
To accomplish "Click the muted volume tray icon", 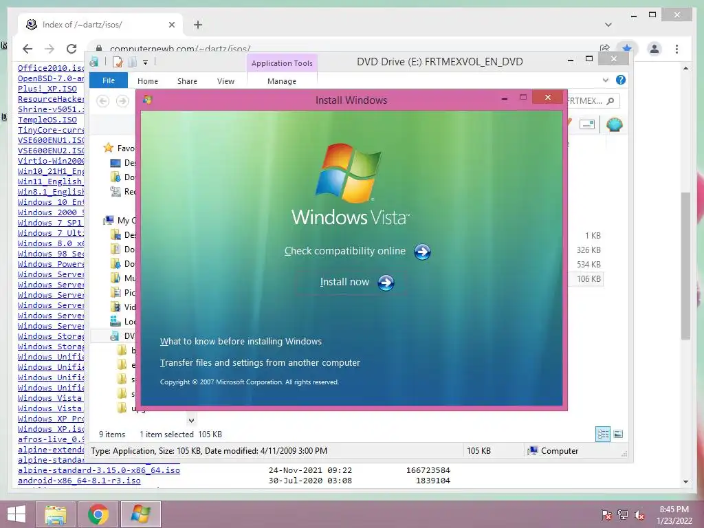I will (639, 515).
